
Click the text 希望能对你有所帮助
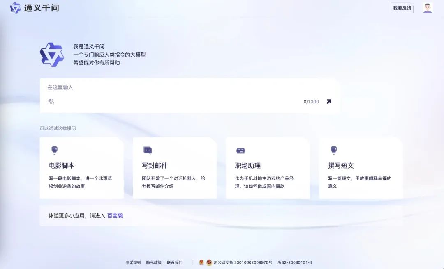tap(97, 63)
